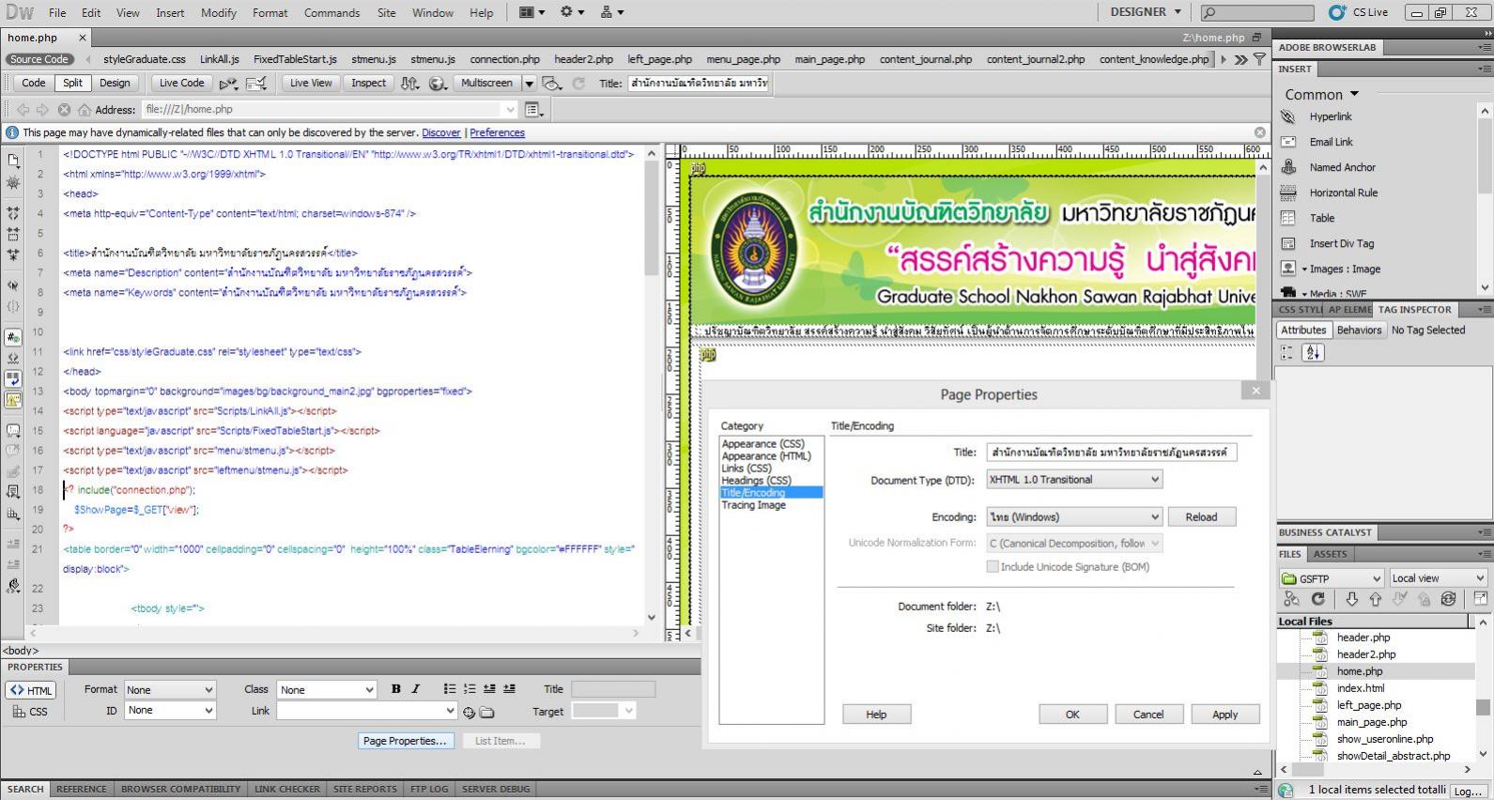The height and width of the screenshot is (800, 1494).
Task: Click the Home icon in address bar
Action: 85,109
